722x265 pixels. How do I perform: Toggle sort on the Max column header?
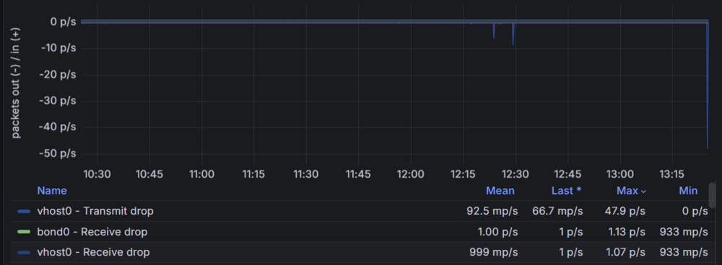631,191
